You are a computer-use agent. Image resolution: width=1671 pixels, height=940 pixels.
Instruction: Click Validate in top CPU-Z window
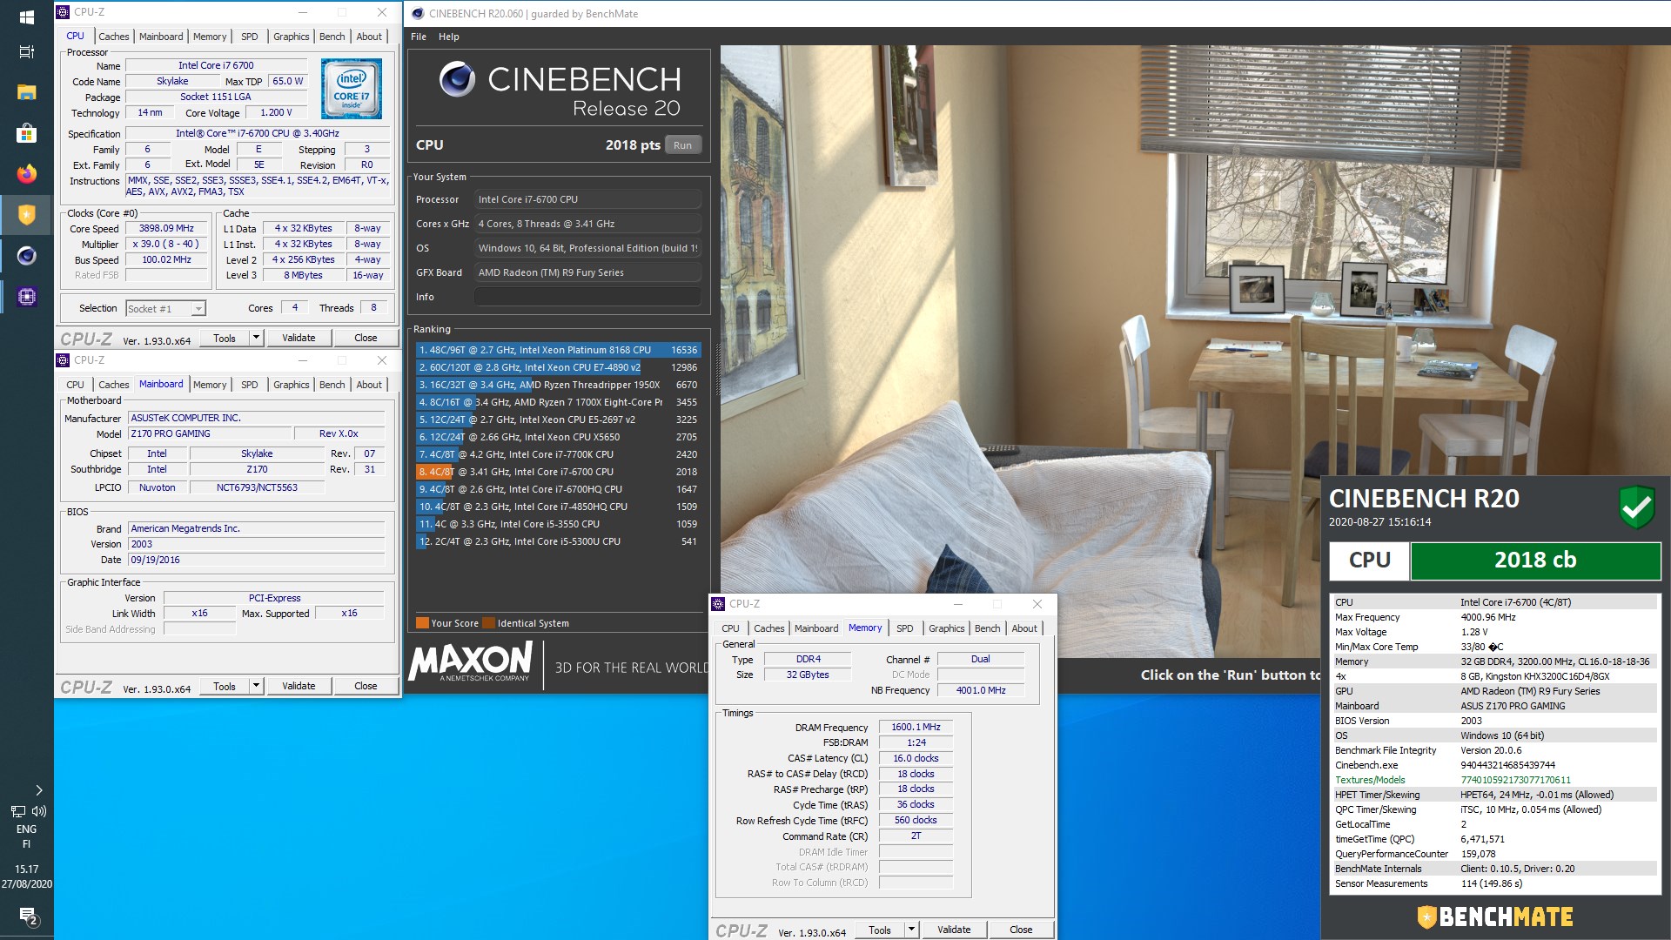[x=299, y=338]
